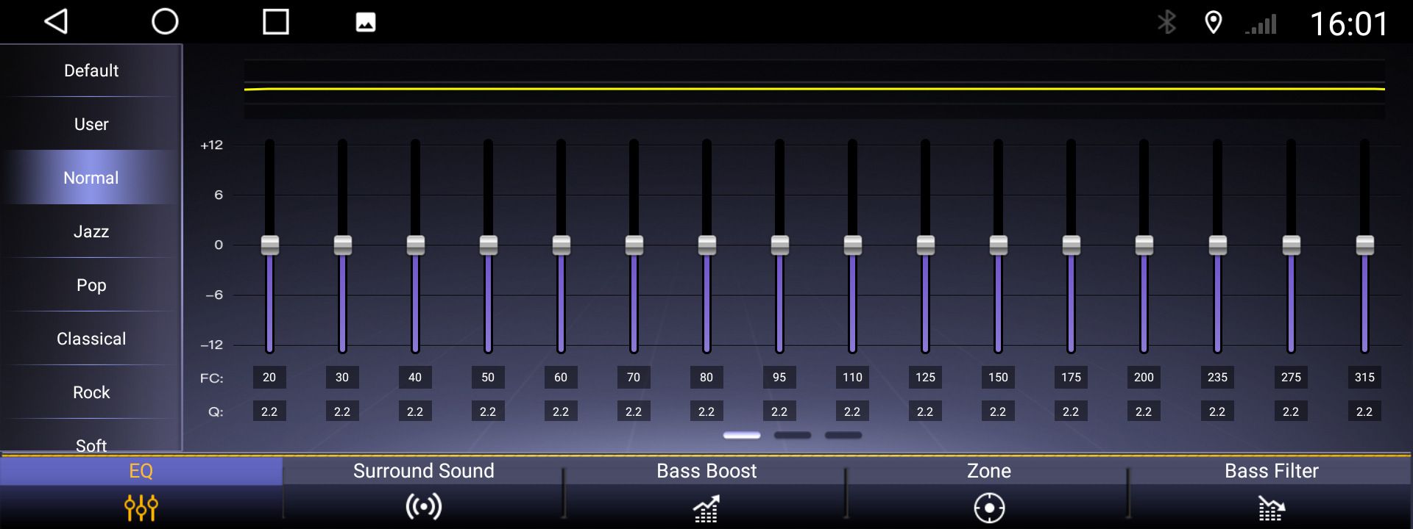Tap the Android back navigation icon

point(57,22)
